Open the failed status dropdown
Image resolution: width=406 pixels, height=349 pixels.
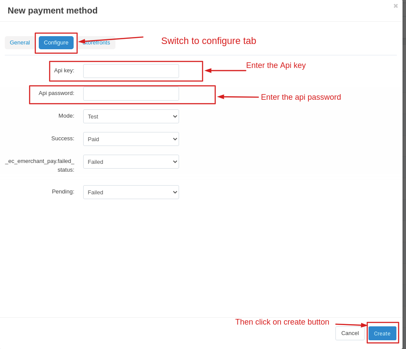click(x=131, y=162)
